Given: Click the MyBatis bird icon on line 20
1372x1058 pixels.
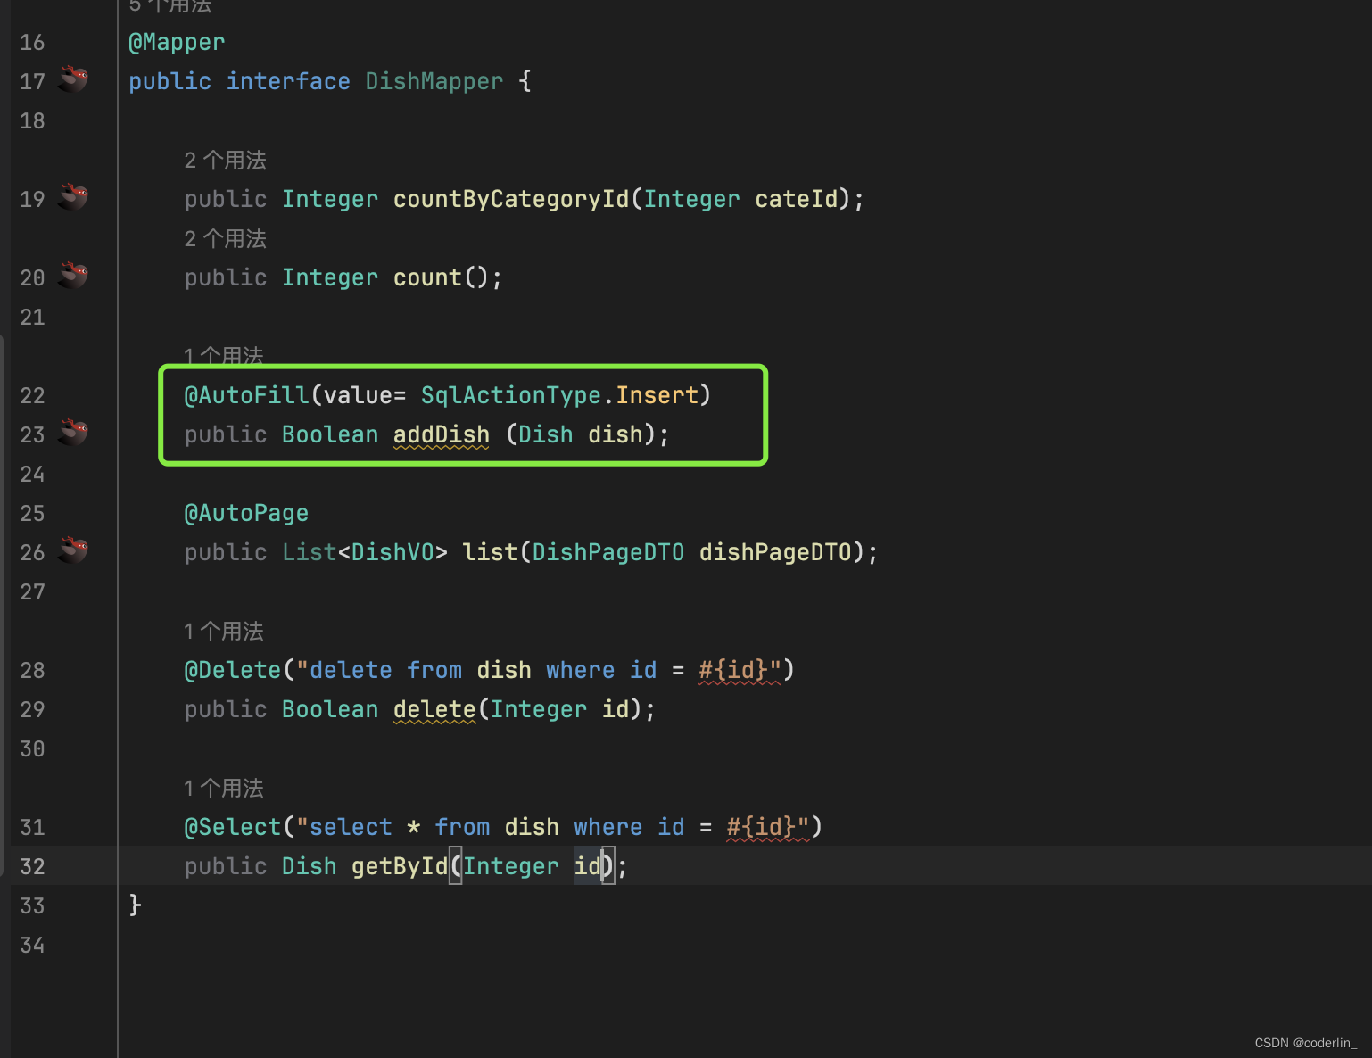Looking at the screenshot, I should coord(73,275).
